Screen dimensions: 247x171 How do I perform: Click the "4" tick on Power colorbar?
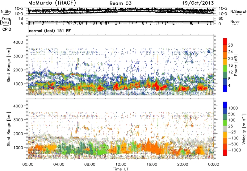[229, 85]
